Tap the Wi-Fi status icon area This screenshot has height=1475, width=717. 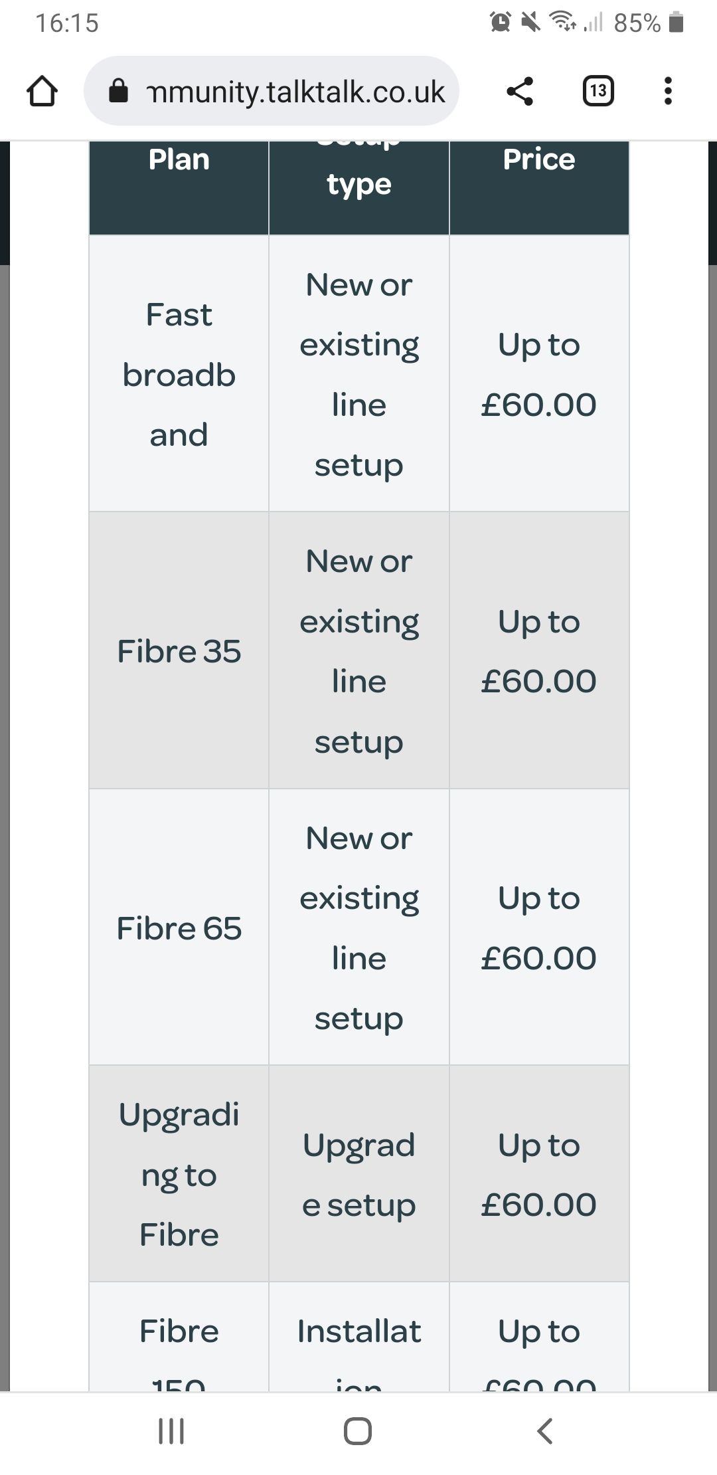pyautogui.click(x=560, y=21)
